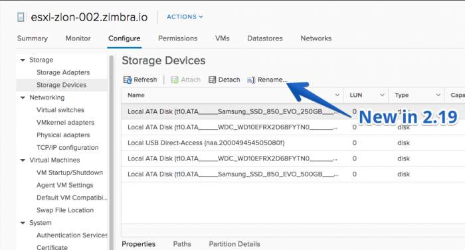This screenshot has width=465, height=250.
Task: Open Swap File Location
Action: click(65, 210)
